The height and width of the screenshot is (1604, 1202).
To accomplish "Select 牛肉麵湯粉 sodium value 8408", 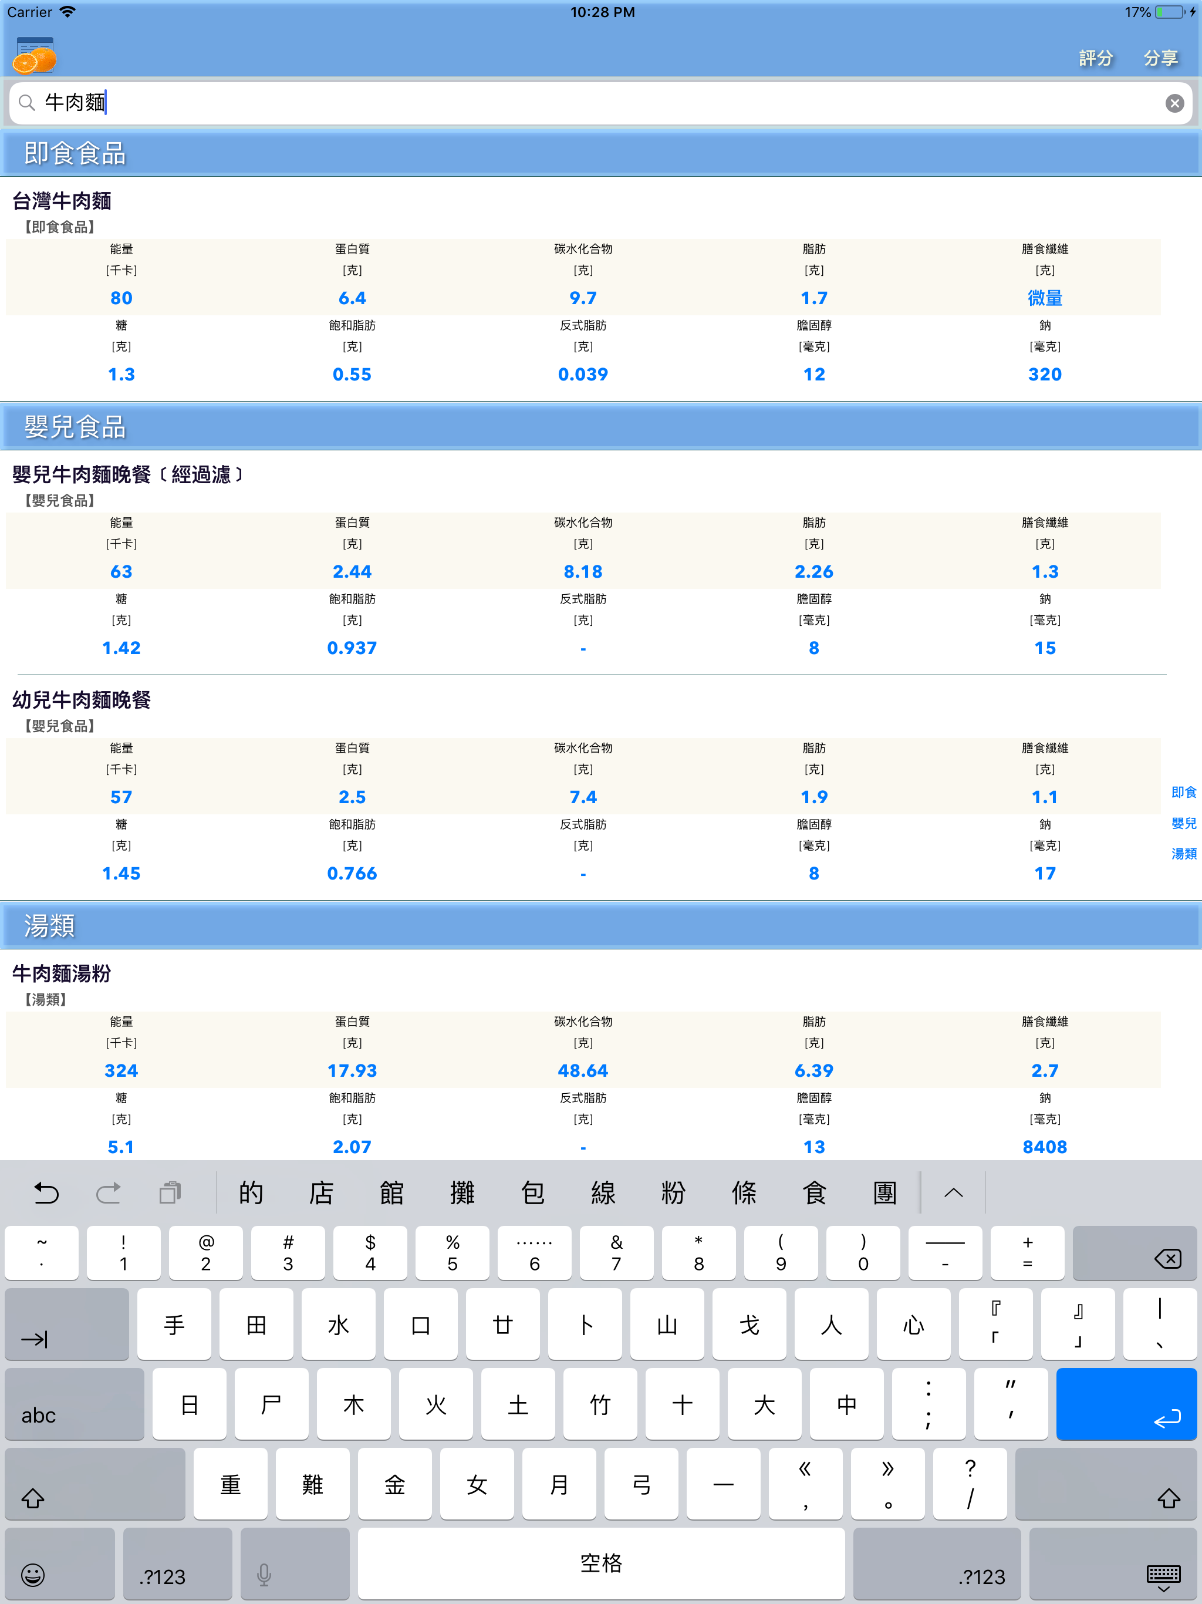I will click(x=1045, y=1147).
